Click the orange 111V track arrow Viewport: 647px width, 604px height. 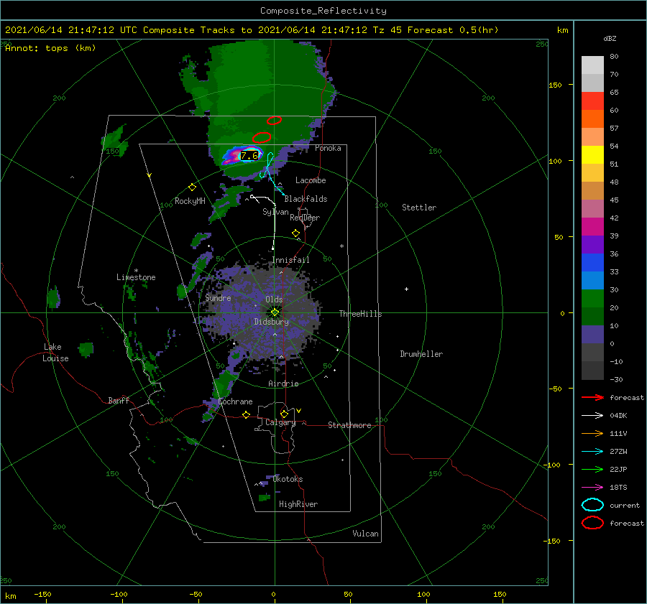pos(592,433)
